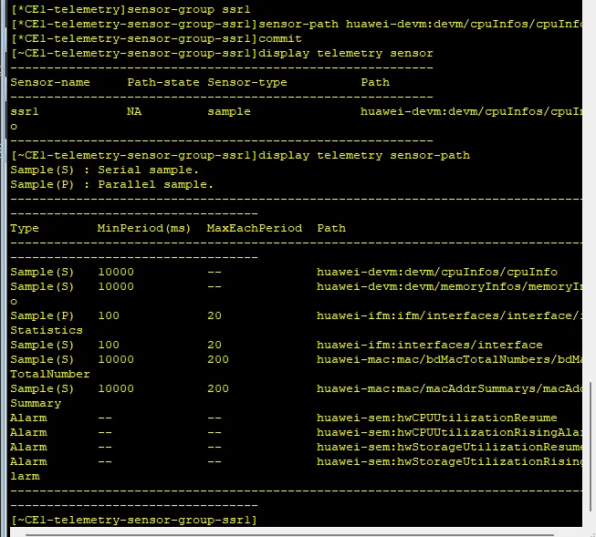The image size is (596, 537).
Task: Click the memoryInfos path entry
Action: coord(449,286)
